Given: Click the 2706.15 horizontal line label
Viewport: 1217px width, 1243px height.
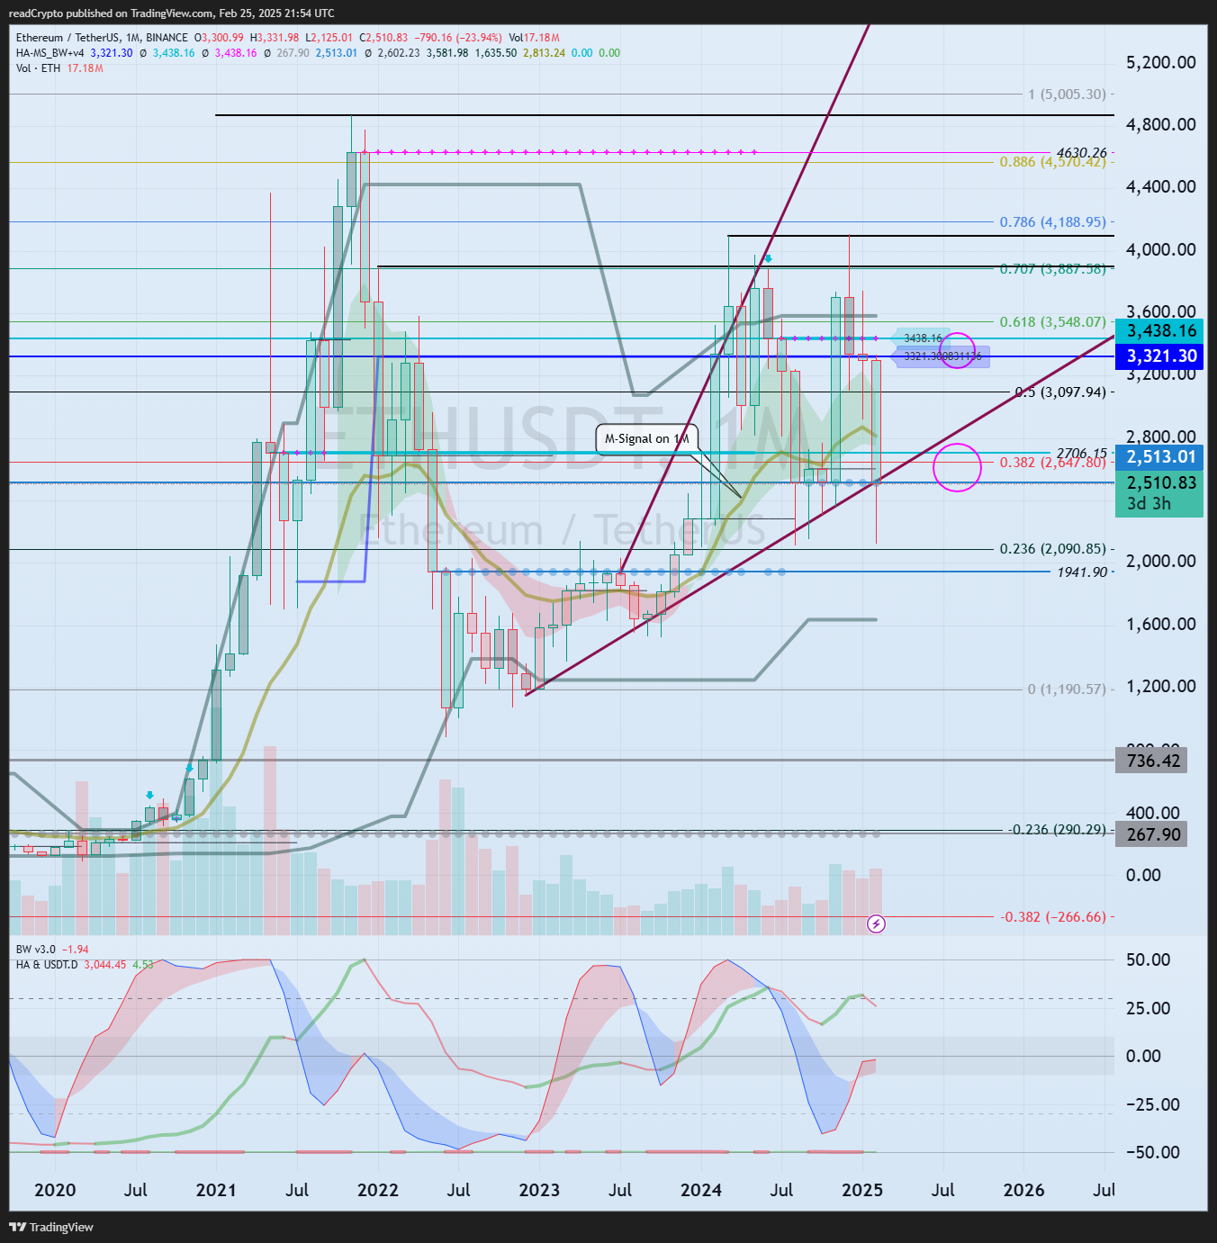Looking at the screenshot, I should pyautogui.click(x=1082, y=454).
